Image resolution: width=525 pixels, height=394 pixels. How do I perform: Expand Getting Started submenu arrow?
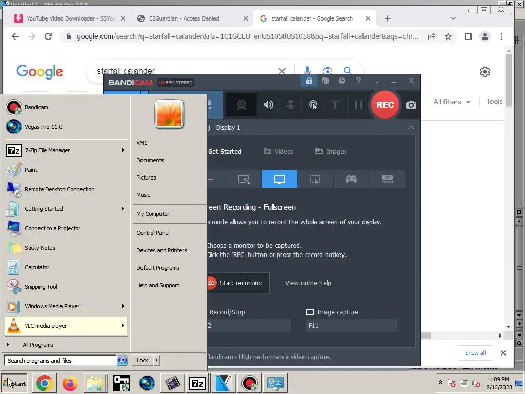point(123,209)
